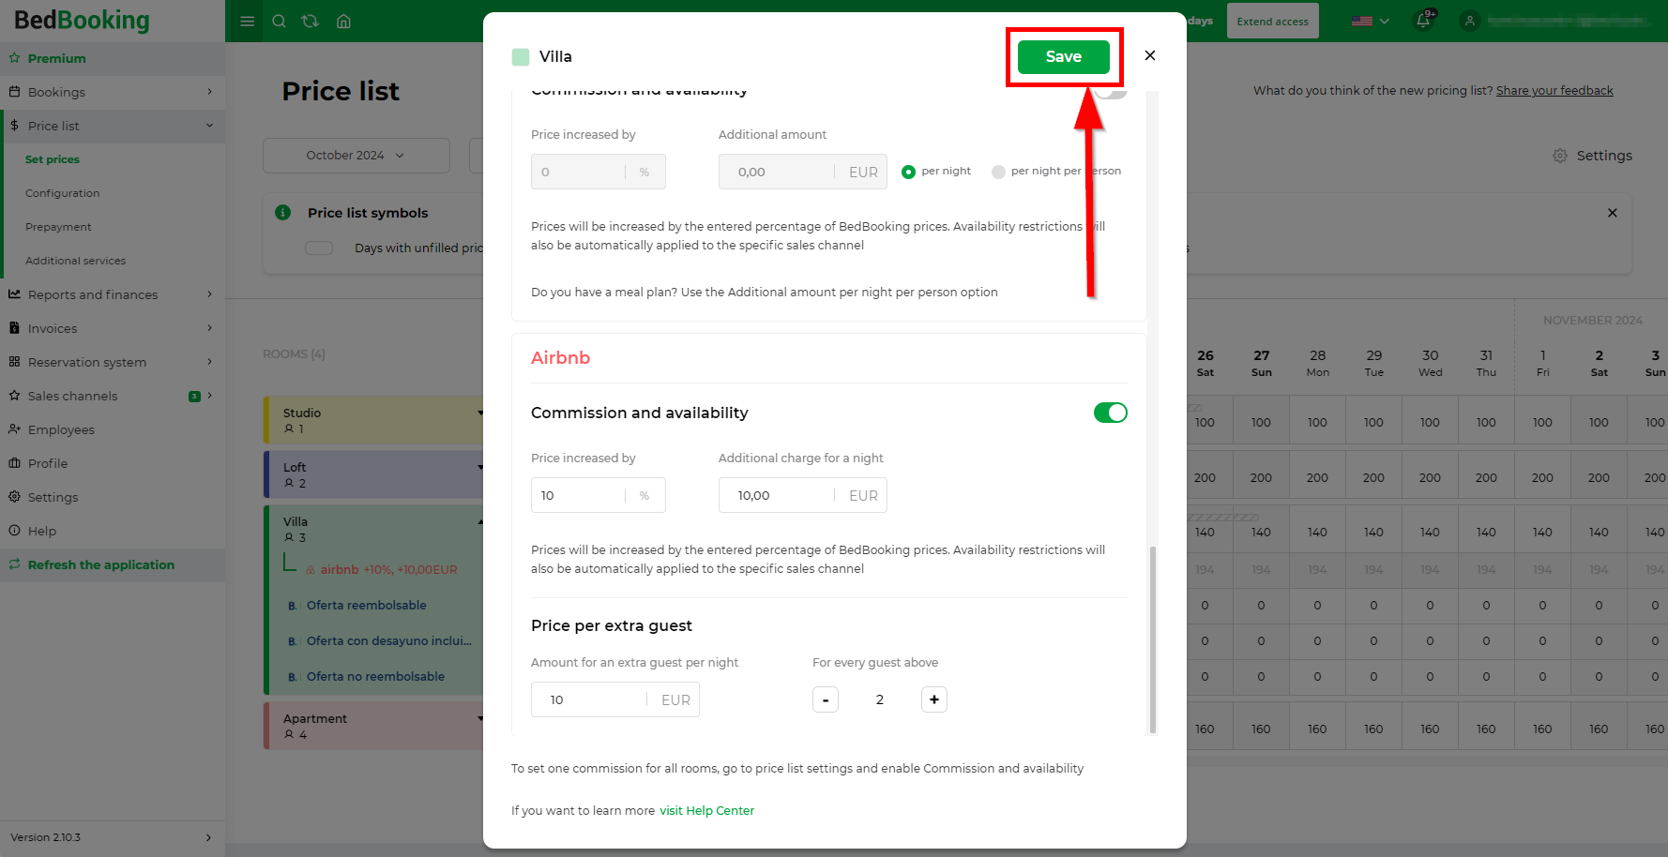Viewport: 1668px width, 857px height.
Task: Click the extra guest amount field
Action: coord(615,699)
